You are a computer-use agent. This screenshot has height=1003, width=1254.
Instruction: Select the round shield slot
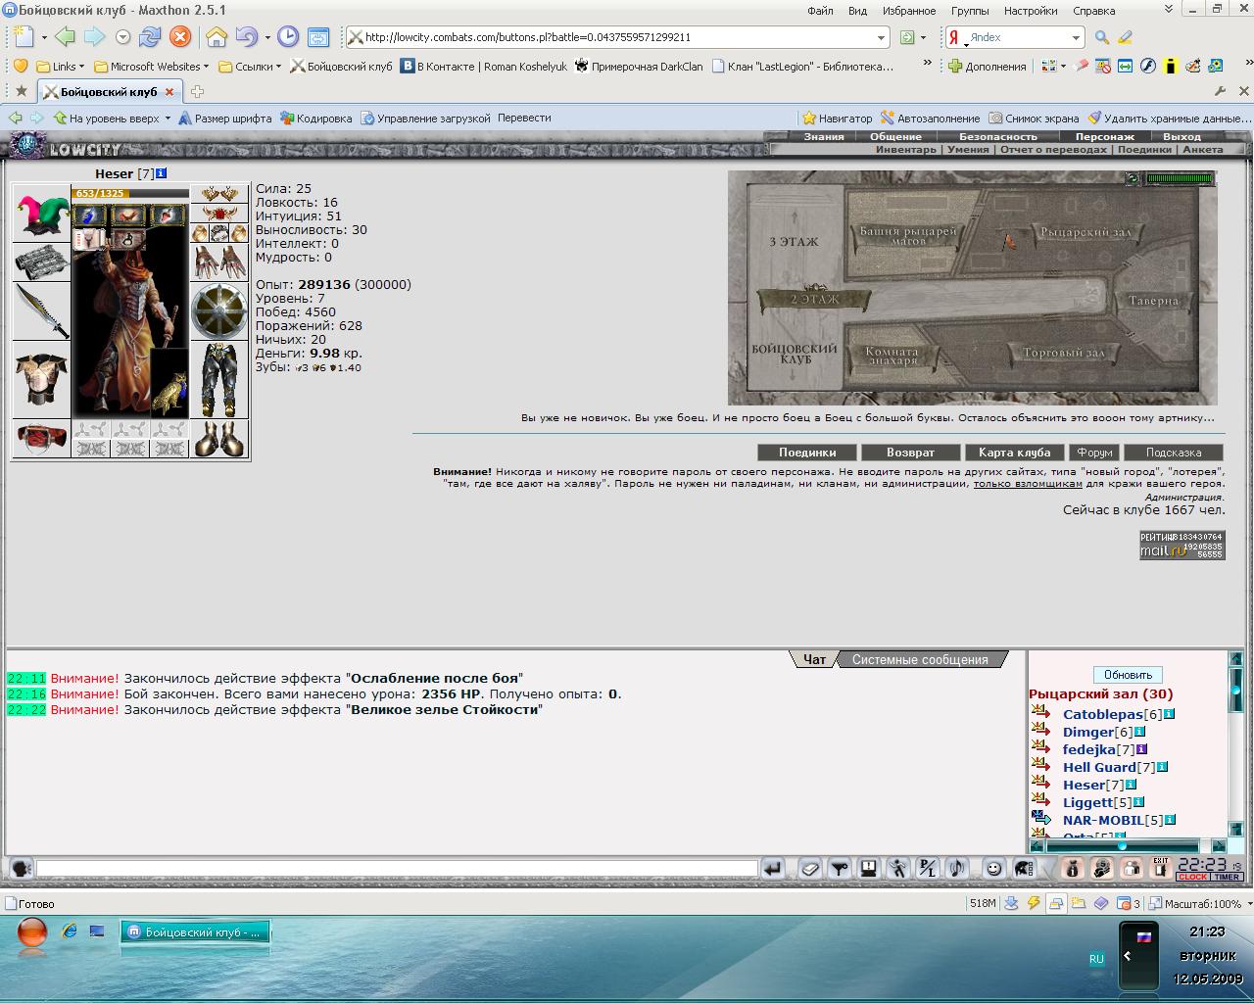(x=219, y=311)
